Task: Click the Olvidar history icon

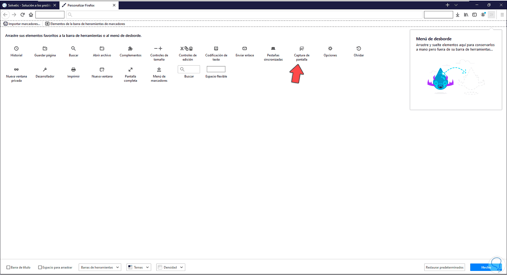Action: 358,48
